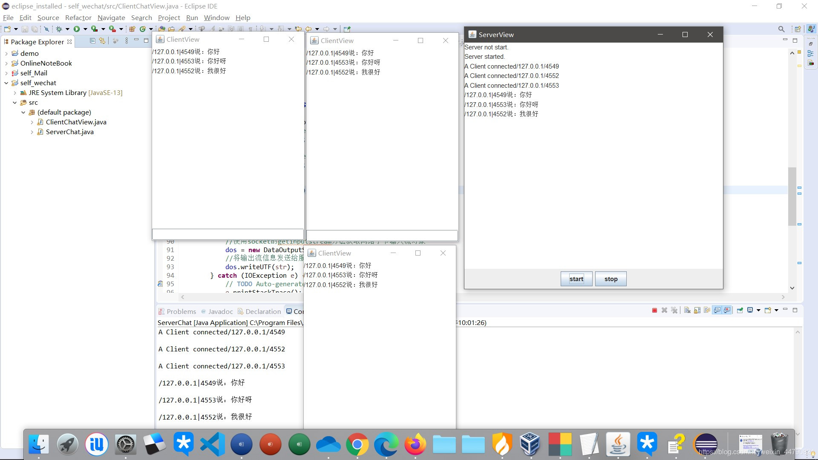Click the editor vertical scrollbar thumb
The height and width of the screenshot is (460, 818).
point(792,196)
